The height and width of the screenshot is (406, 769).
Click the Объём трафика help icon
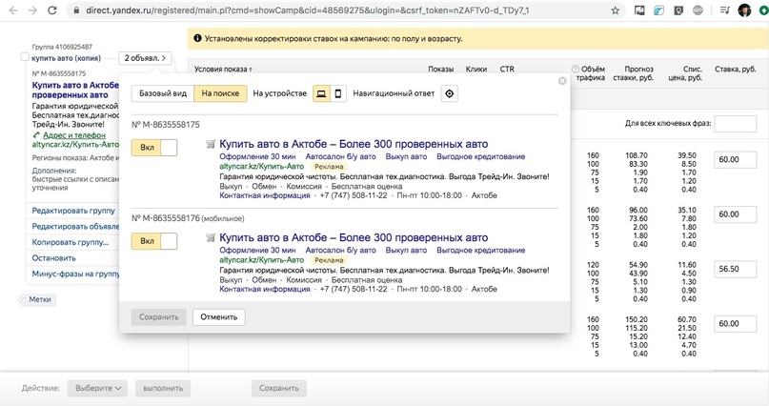576,70
